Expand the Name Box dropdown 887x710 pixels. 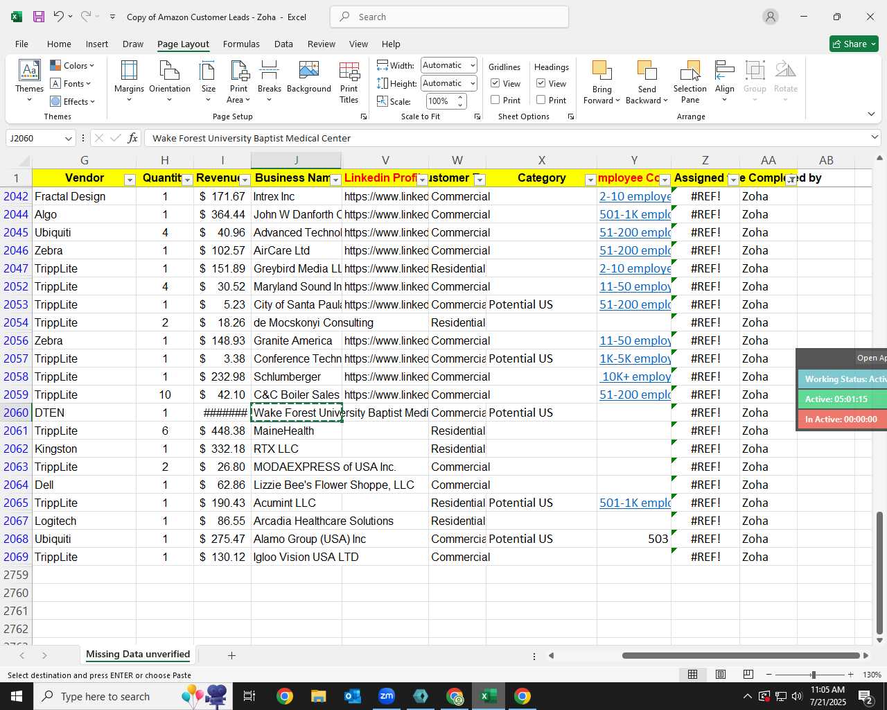click(x=68, y=138)
